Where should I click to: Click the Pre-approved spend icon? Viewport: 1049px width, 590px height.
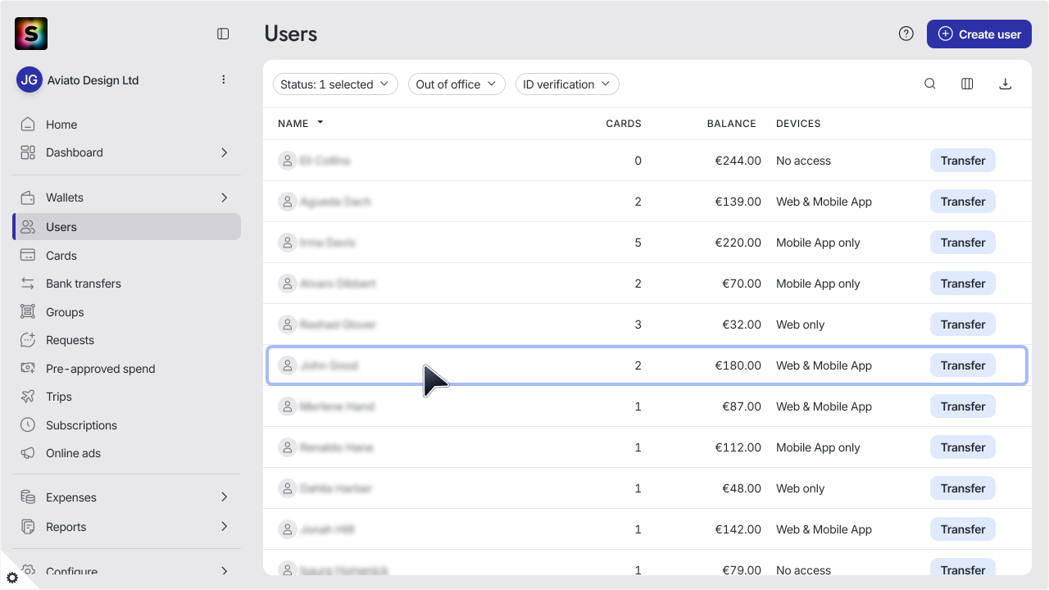(x=28, y=369)
